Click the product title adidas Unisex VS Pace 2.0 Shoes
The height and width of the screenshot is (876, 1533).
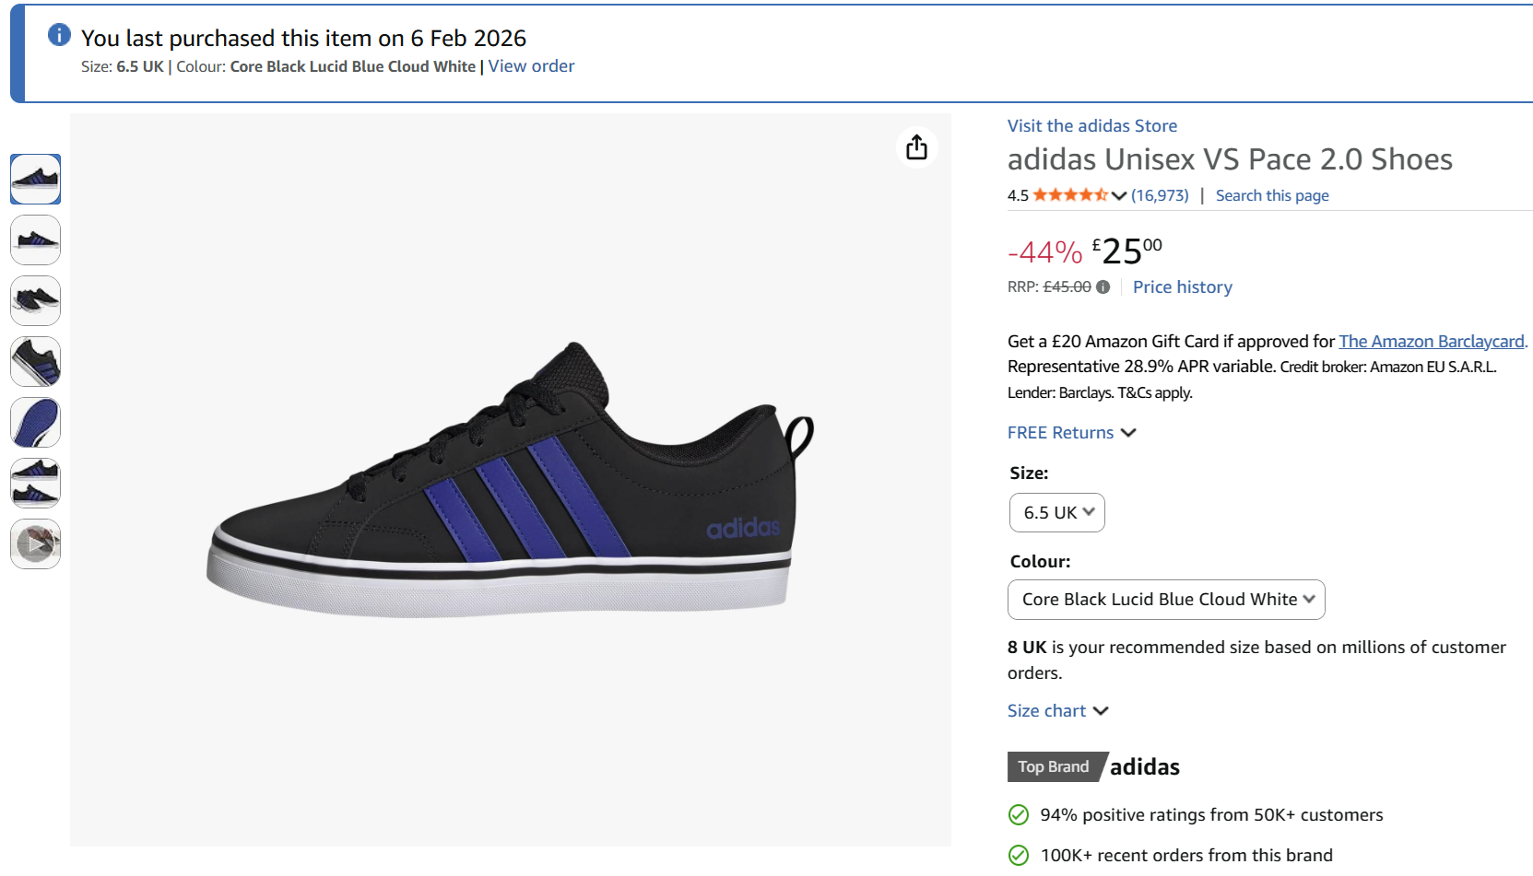click(1230, 159)
